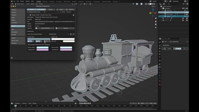Open the File menu
Image resolution: width=199 pixels, height=112 pixels.
pyautogui.click(x=14, y=1)
